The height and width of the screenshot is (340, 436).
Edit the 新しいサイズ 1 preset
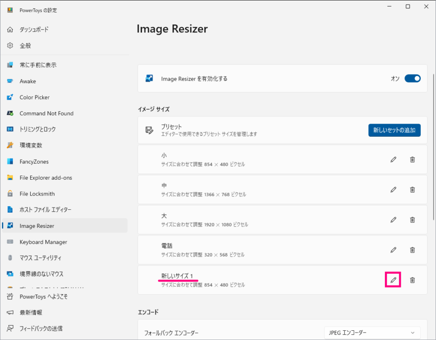(x=393, y=280)
